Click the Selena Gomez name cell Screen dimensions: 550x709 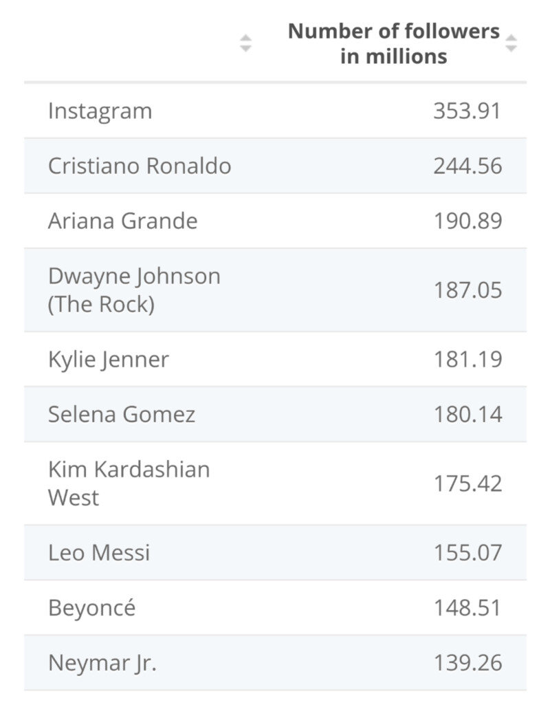(122, 415)
